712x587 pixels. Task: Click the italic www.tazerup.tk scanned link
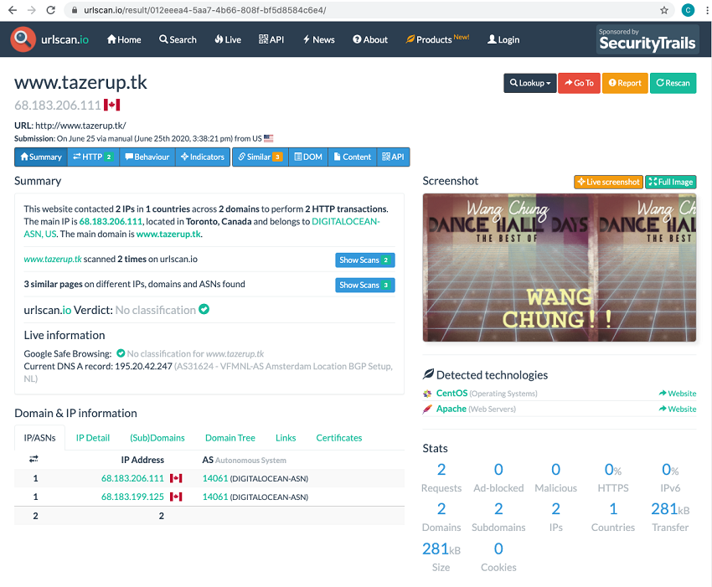pos(53,260)
